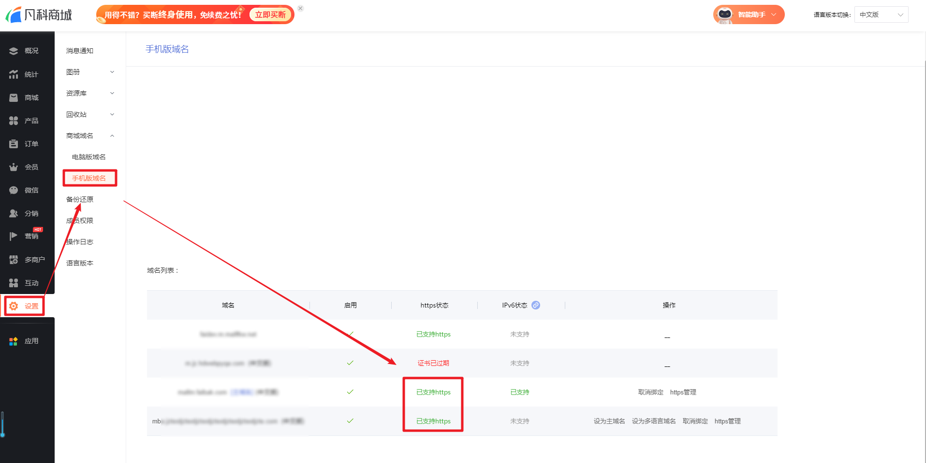
Task: Click the 订单 orders icon
Action: pos(14,144)
